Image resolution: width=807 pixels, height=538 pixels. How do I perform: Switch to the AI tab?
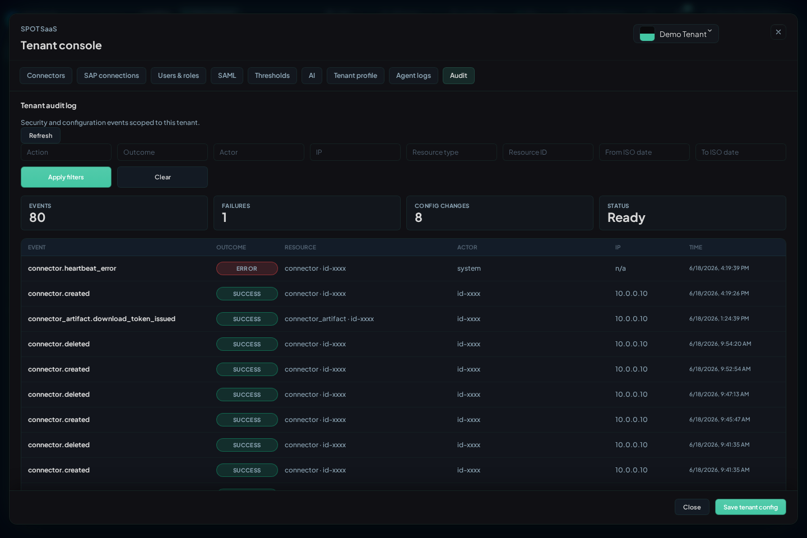click(312, 76)
